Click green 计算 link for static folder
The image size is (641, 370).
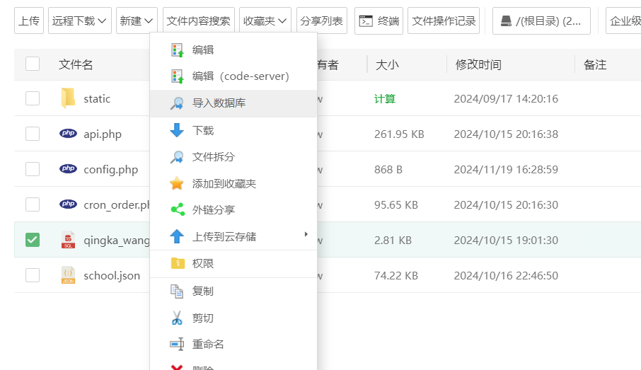tap(385, 99)
